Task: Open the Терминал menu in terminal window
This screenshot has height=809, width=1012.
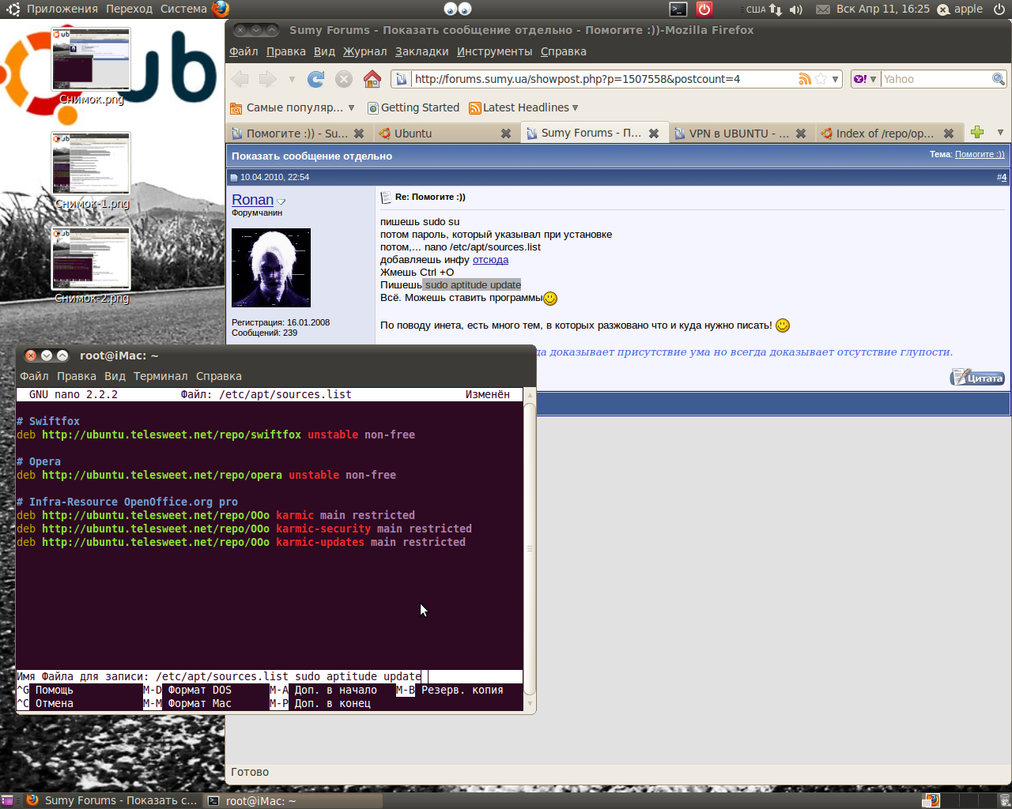Action: click(x=160, y=376)
